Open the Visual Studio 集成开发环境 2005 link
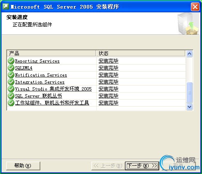202x174 pixels. coord(53,89)
